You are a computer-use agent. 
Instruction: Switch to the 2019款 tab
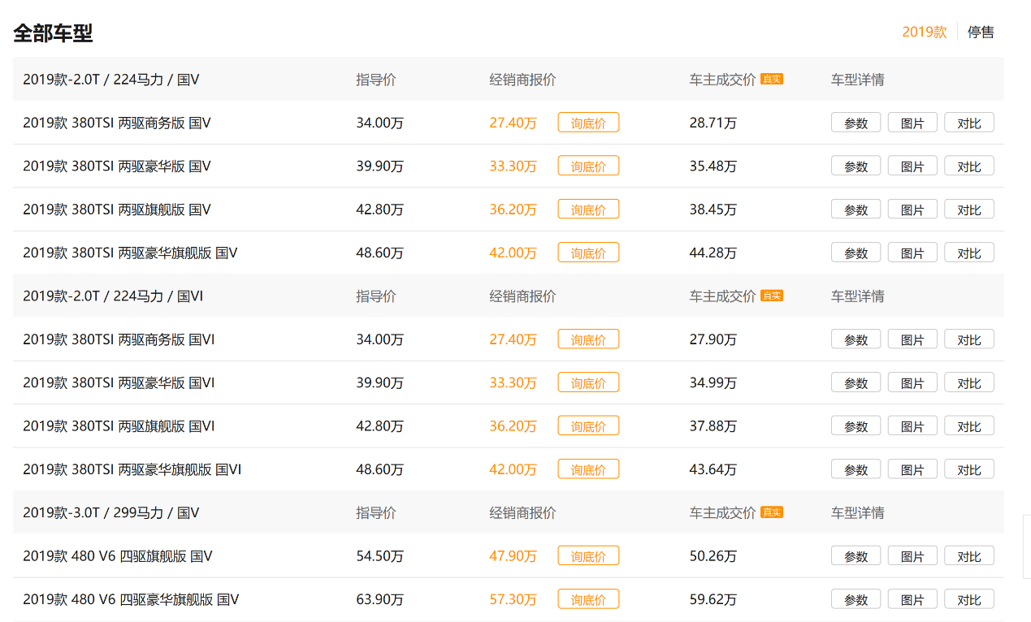click(x=925, y=32)
